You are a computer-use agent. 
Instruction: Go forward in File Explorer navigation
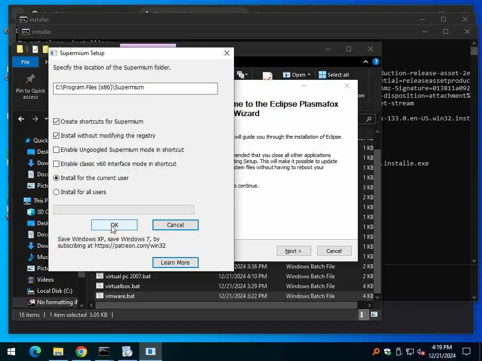coord(35,119)
